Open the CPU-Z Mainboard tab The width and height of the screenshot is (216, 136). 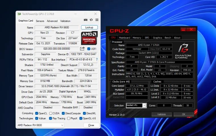click(124, 38)
